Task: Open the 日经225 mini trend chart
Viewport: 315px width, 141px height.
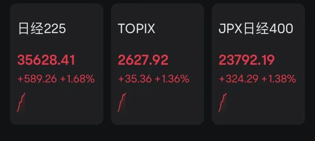Action: (21, 102)
